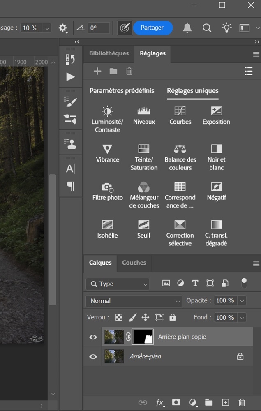Toggle lock position

click(146, 317)
